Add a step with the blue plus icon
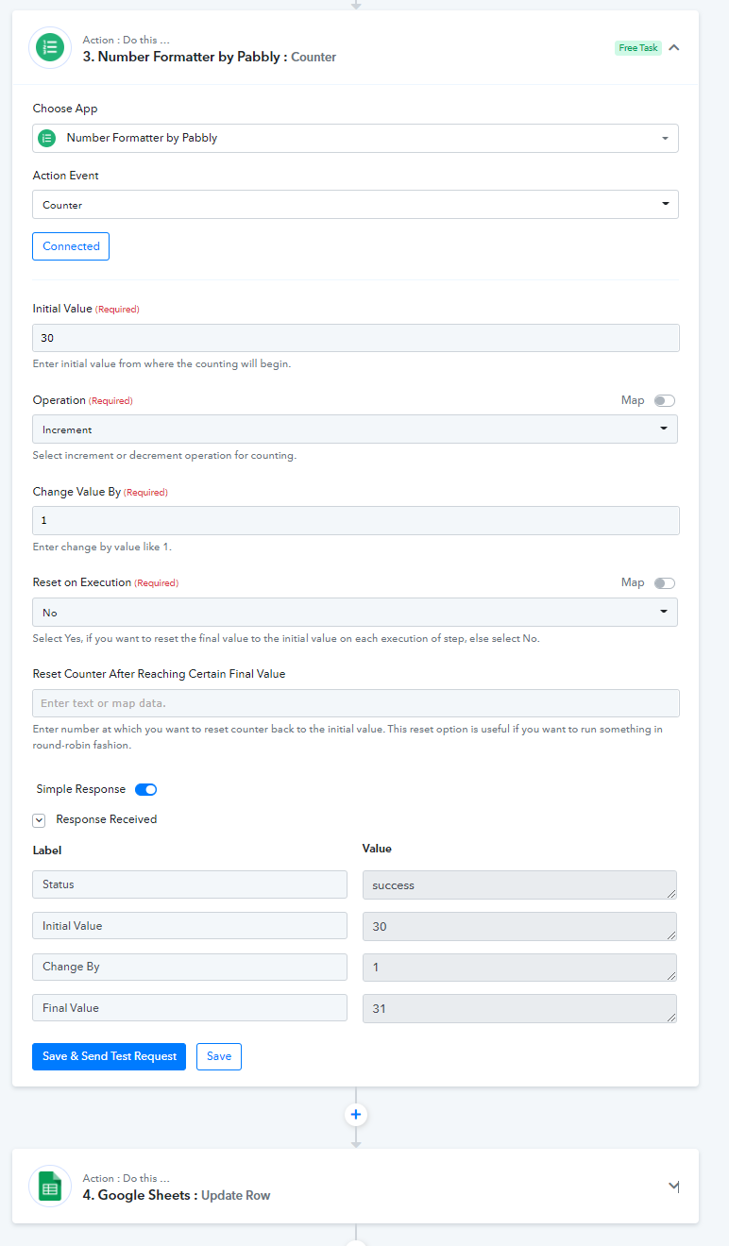This screenshot has height=1246, width=729. 356,1115
